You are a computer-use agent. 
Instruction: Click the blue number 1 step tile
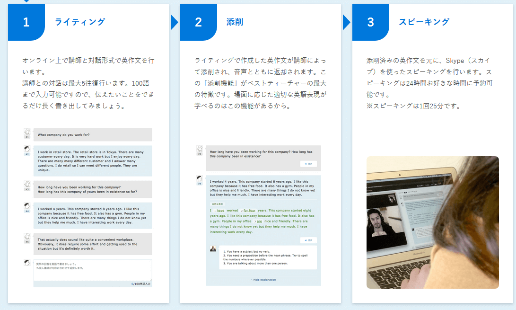[26, 22]
